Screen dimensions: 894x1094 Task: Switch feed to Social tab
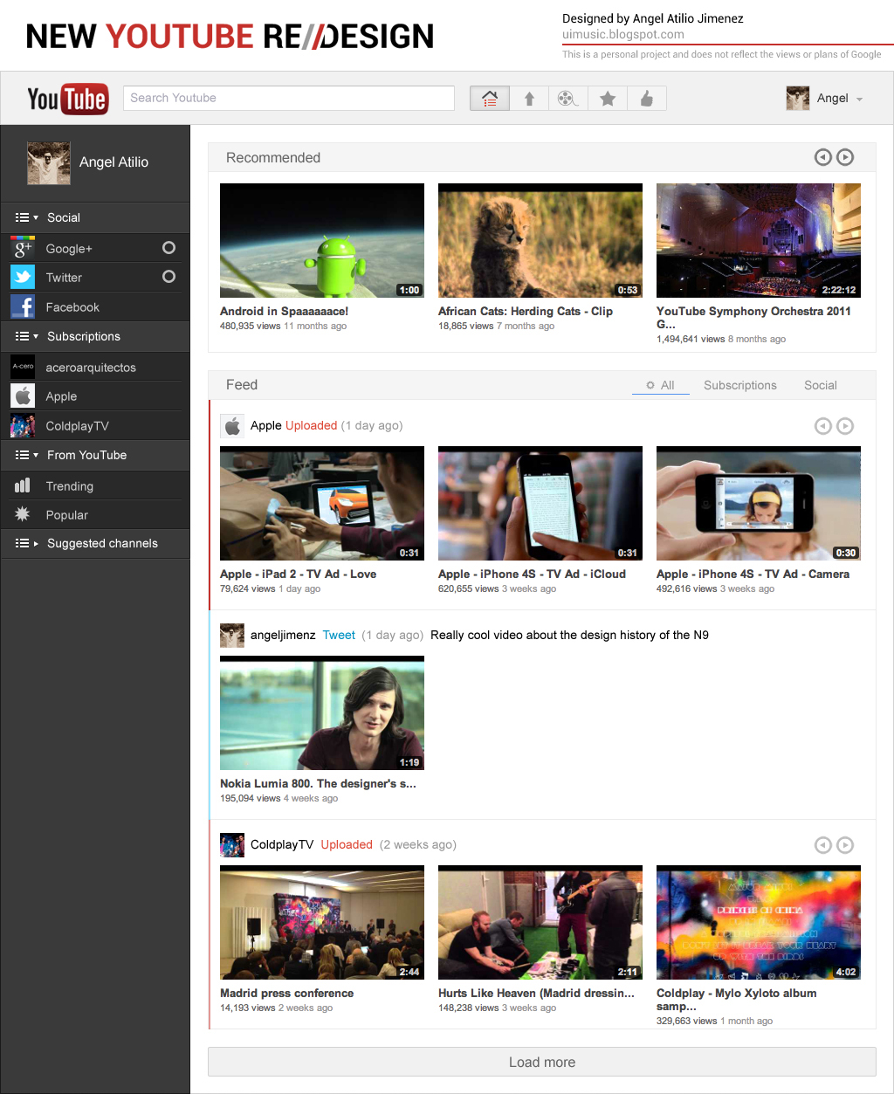point(821,385)
